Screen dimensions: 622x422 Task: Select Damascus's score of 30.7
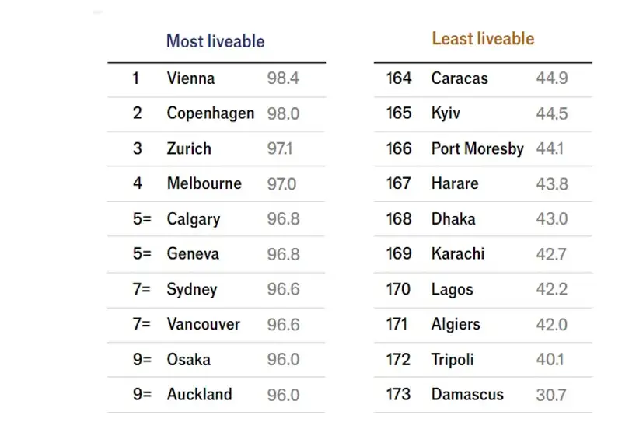pos(551,395)
